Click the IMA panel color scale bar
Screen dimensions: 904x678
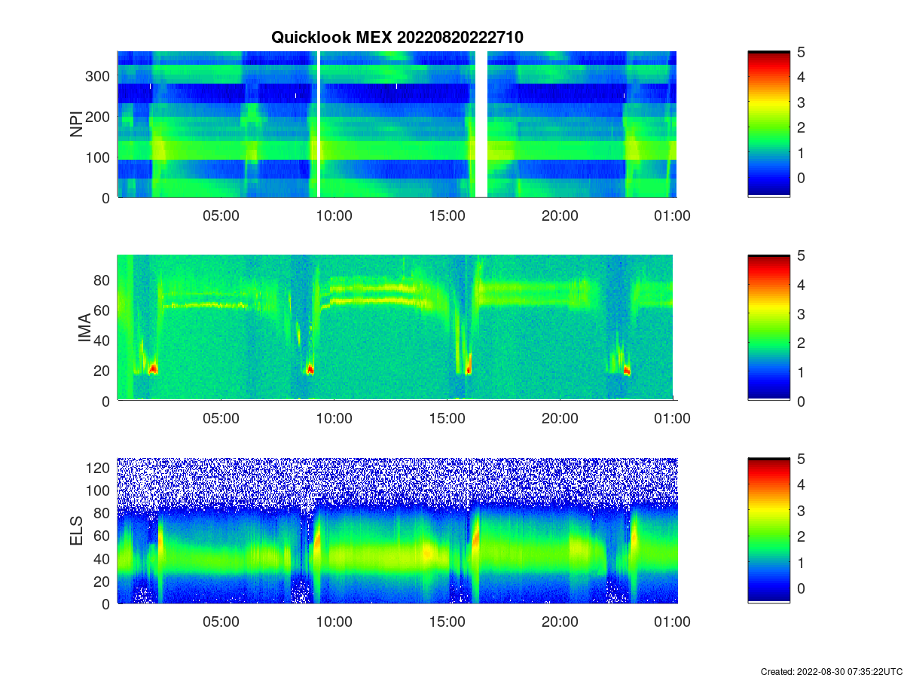click(x=768, y=328)
